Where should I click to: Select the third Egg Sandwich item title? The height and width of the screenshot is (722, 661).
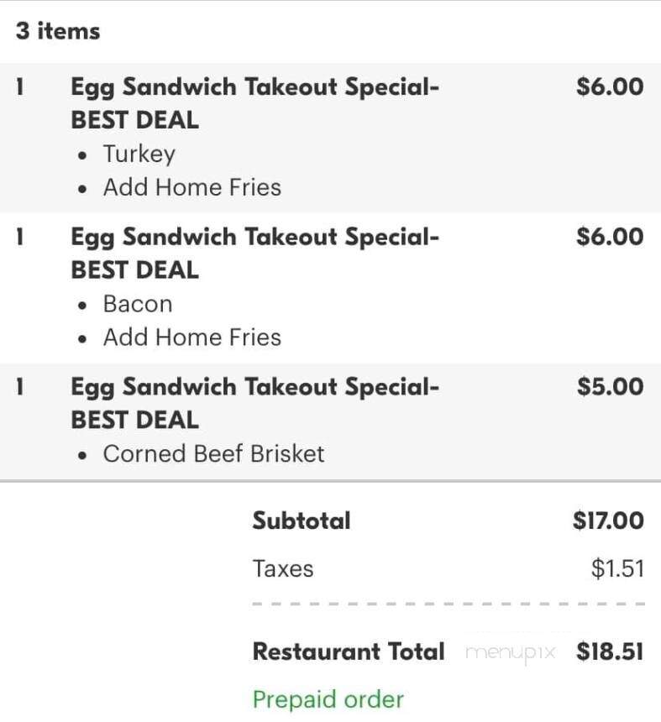[x=254, y=403]
